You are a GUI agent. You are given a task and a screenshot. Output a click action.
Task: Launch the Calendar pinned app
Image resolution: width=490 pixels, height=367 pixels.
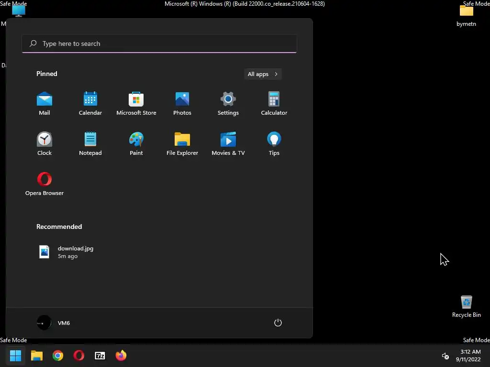point(90,104)
